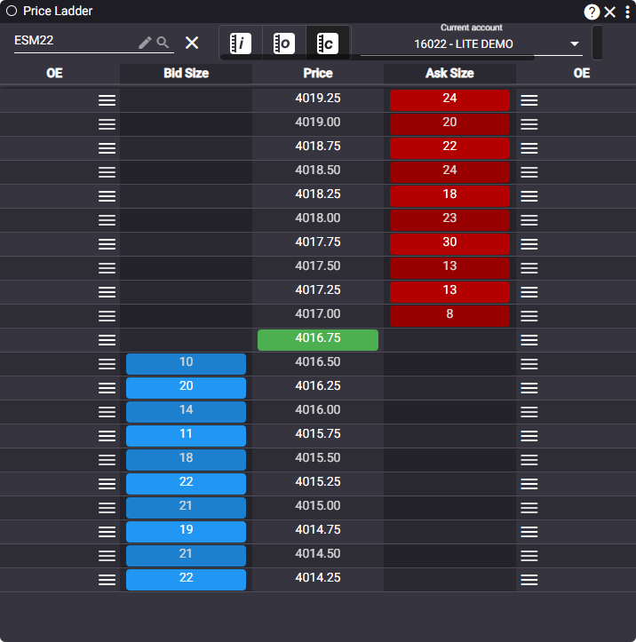The height and width of the screenshot is (642, 636).
Task: Open left OE menu for 4015.00
Action: 107,508
